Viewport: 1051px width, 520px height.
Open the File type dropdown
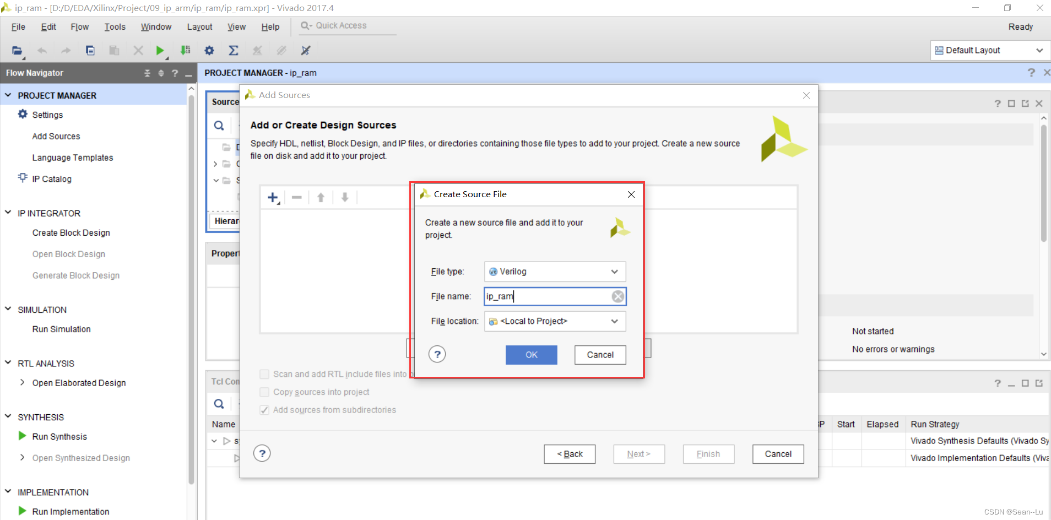(555, 272)
